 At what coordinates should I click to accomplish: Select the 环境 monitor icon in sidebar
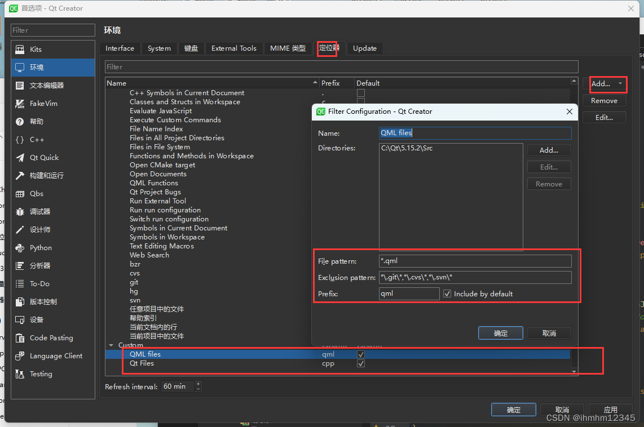click(20, 67)
